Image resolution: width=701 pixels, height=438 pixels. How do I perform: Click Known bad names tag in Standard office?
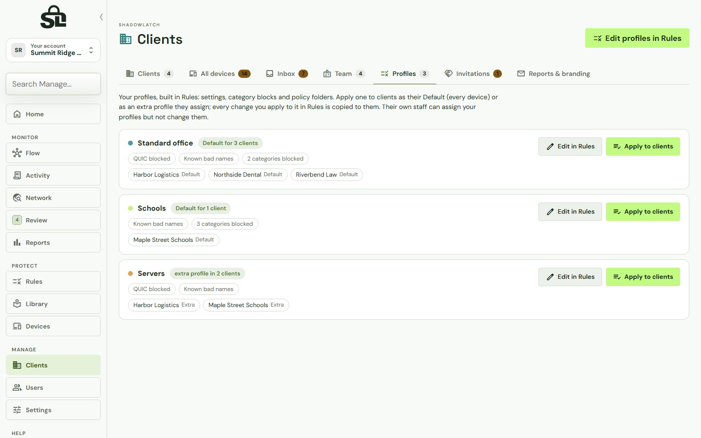point(209,159)
